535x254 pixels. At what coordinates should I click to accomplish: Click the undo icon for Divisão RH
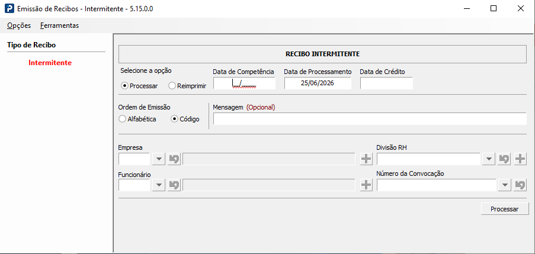(x=504, y=159)
